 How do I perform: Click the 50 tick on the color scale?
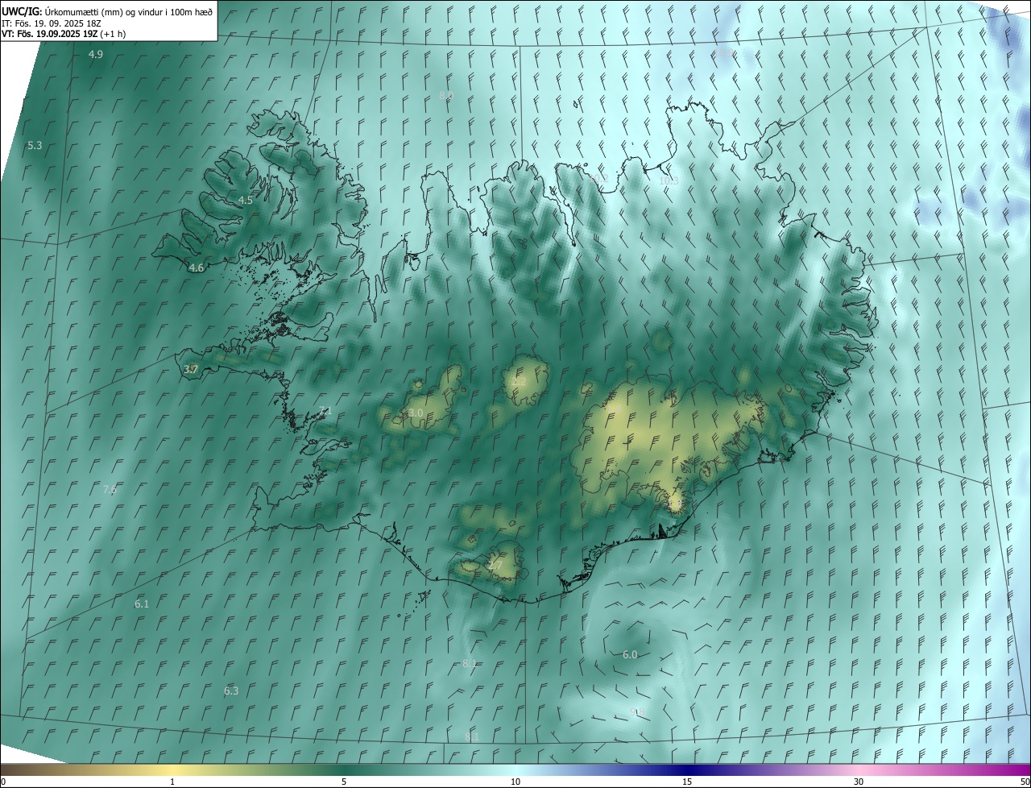click(1025, 782)
